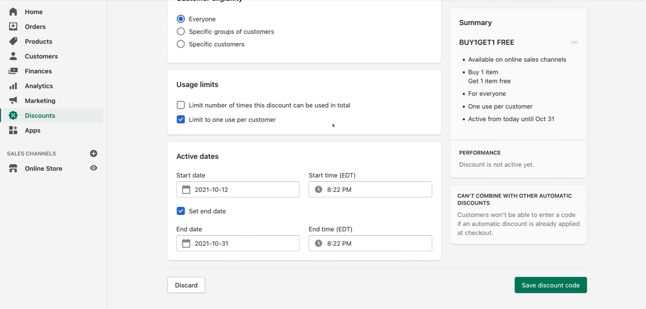Click the End date field 2021-10-31

pos(238,243)
